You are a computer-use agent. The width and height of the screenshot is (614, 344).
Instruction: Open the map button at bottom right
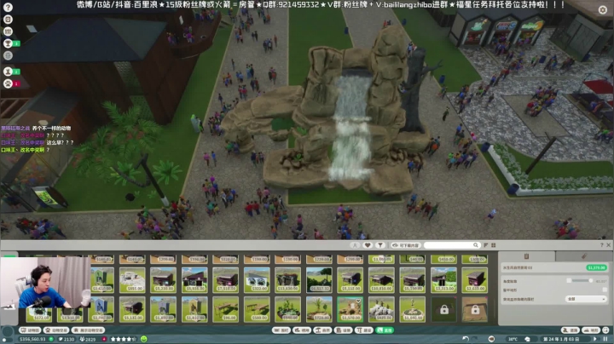(591, 330)
